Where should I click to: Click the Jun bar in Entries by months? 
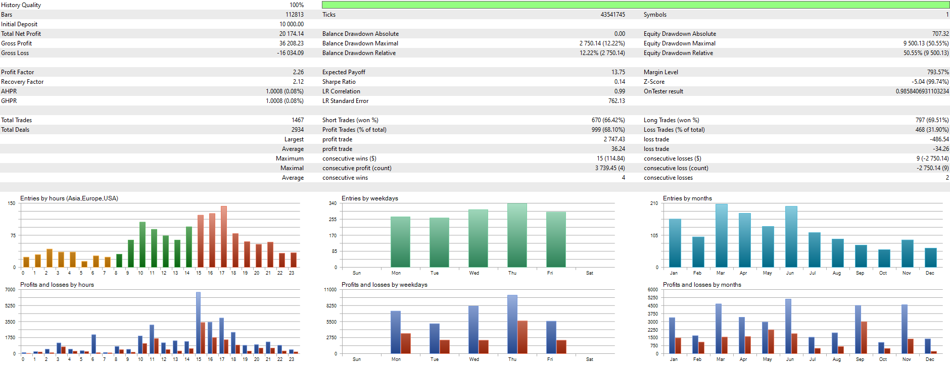tap(791, 236)
